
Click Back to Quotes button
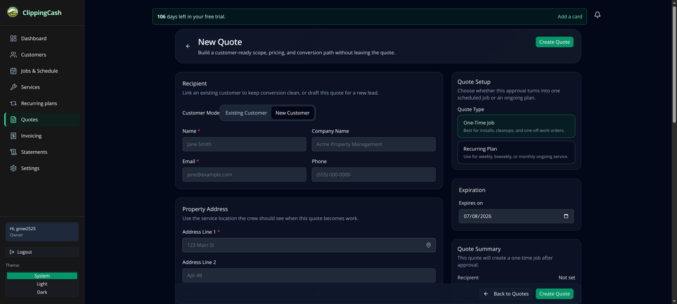[506, 294]
